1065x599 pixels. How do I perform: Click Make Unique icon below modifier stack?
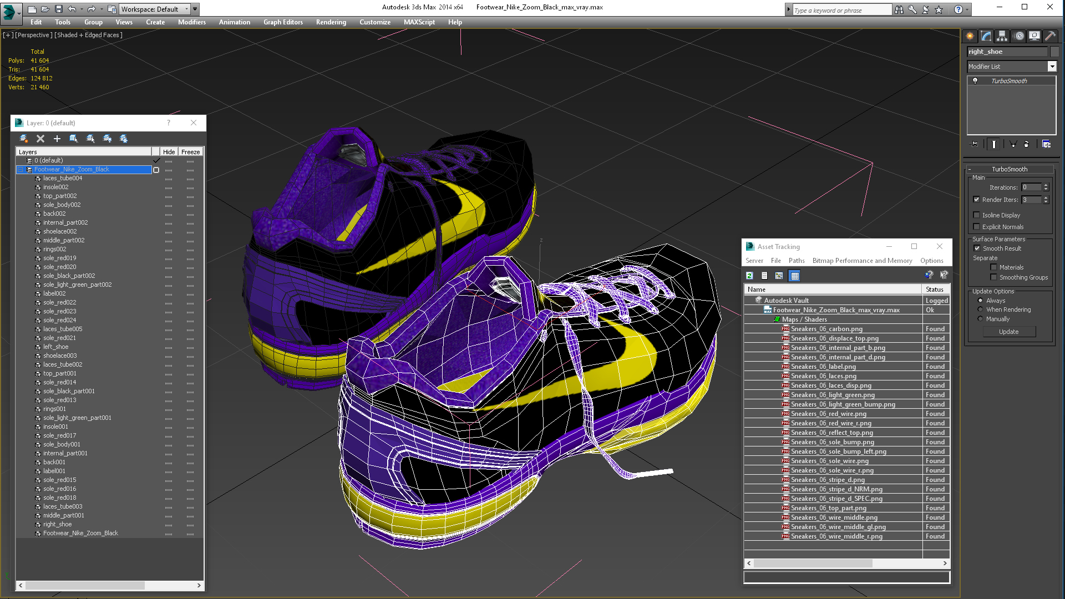coord(1013,144)
